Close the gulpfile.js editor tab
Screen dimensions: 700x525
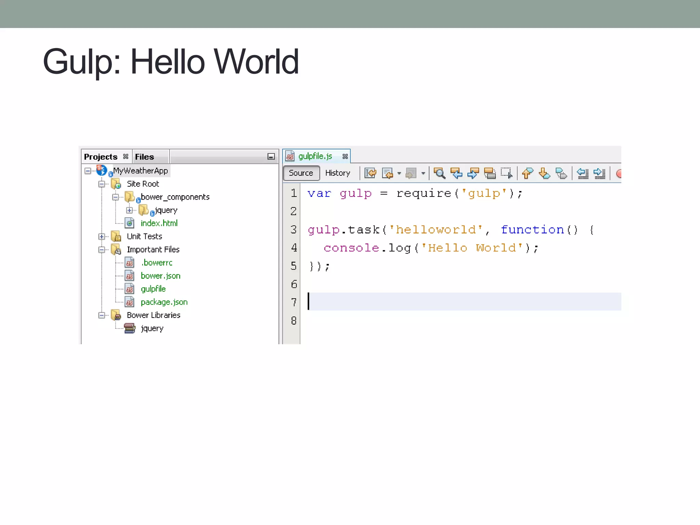point(345,156)
